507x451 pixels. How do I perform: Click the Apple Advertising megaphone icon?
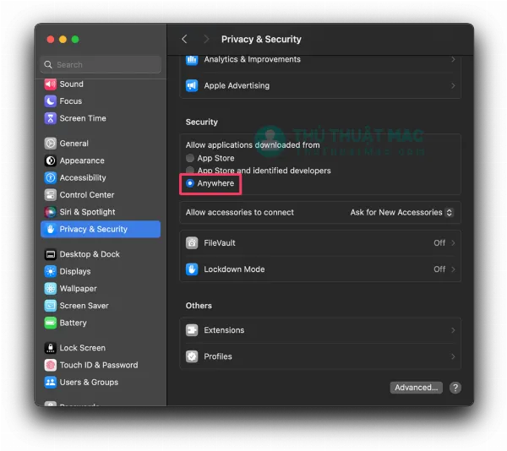pyautogui.click(x=192, y=85)
